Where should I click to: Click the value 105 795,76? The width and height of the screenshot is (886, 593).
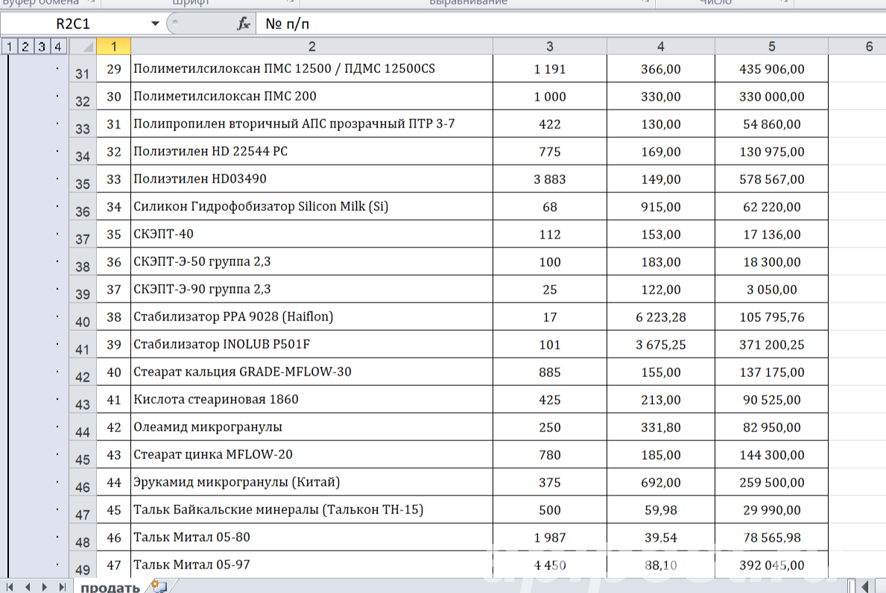(772, 317)
